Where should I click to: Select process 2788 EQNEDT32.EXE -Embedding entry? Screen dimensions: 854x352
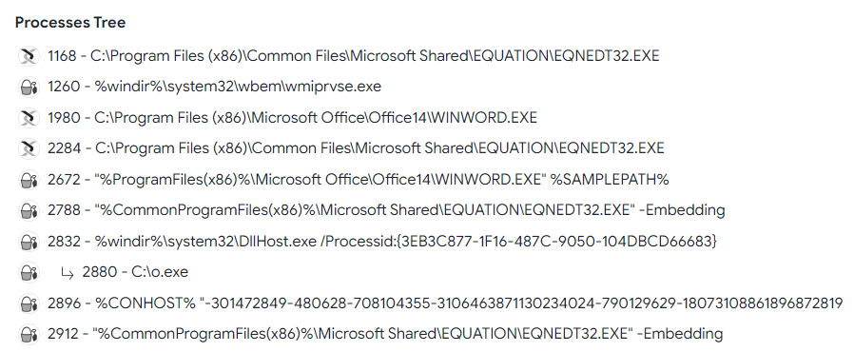(386, 210)
